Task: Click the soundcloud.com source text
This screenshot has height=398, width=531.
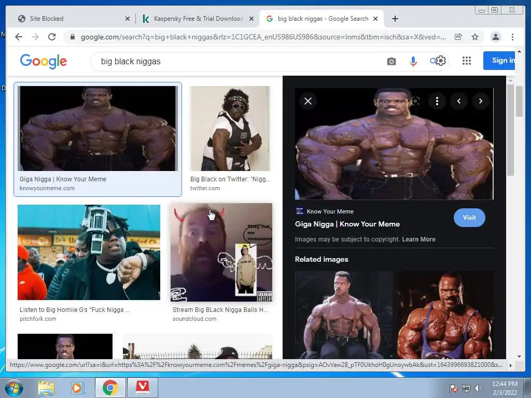Action: click(x=194, y=319)
